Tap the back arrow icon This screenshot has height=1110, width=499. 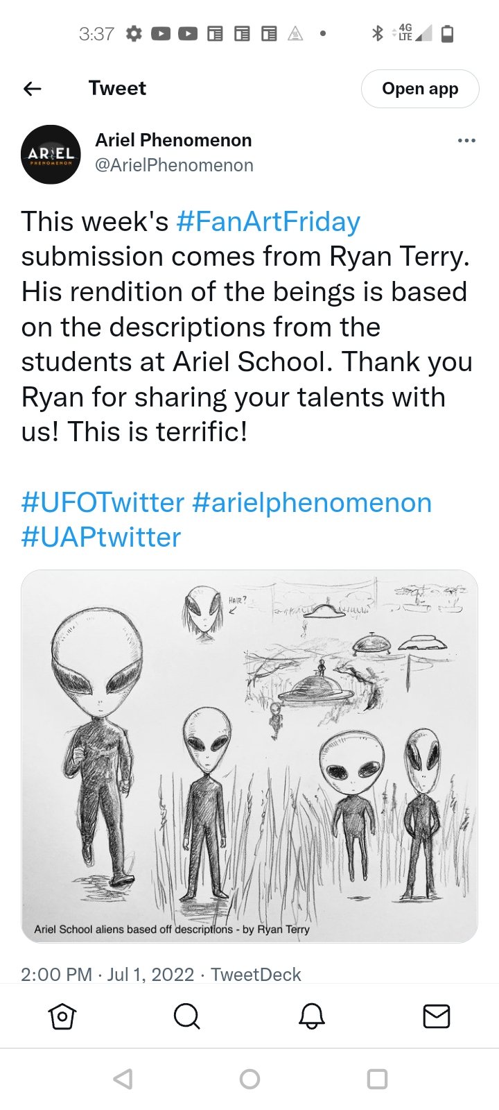(x=33, y=88)
